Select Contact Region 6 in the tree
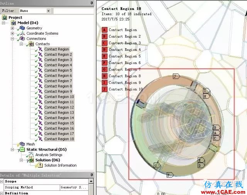Viewport: 247px width, 195px height. [58, 76]
